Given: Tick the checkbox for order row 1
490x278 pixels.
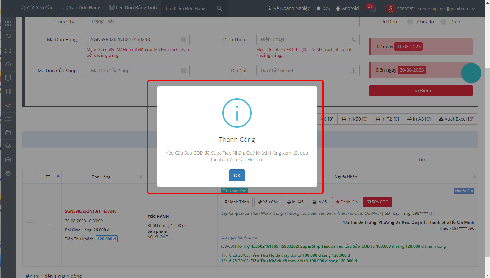Looking at the screenshot, I should 30,225.
